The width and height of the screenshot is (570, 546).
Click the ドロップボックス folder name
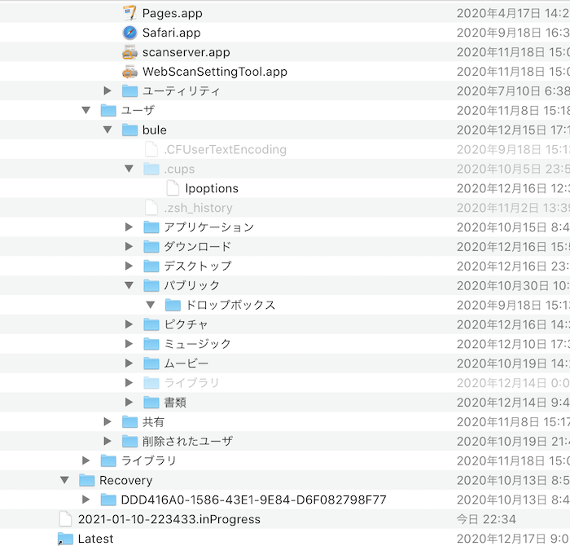coord(230,305)
